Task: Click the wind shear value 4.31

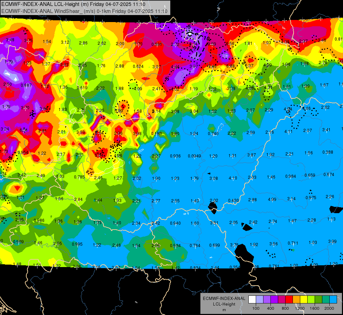Action: [268, 87]
